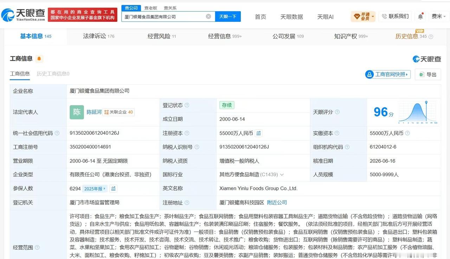This screenshot has height=259, width=450.
Task: Click the help icon beside 天眼评分
Action: (x=337, y=112)
